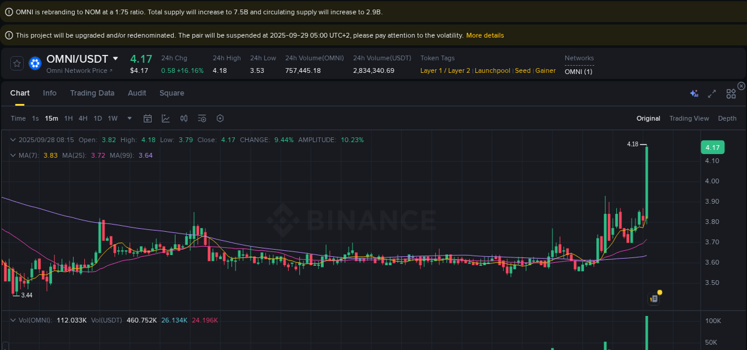Switch chart to Trading View mode
This screenshot has height=350, width=747.
click(689, 118)
